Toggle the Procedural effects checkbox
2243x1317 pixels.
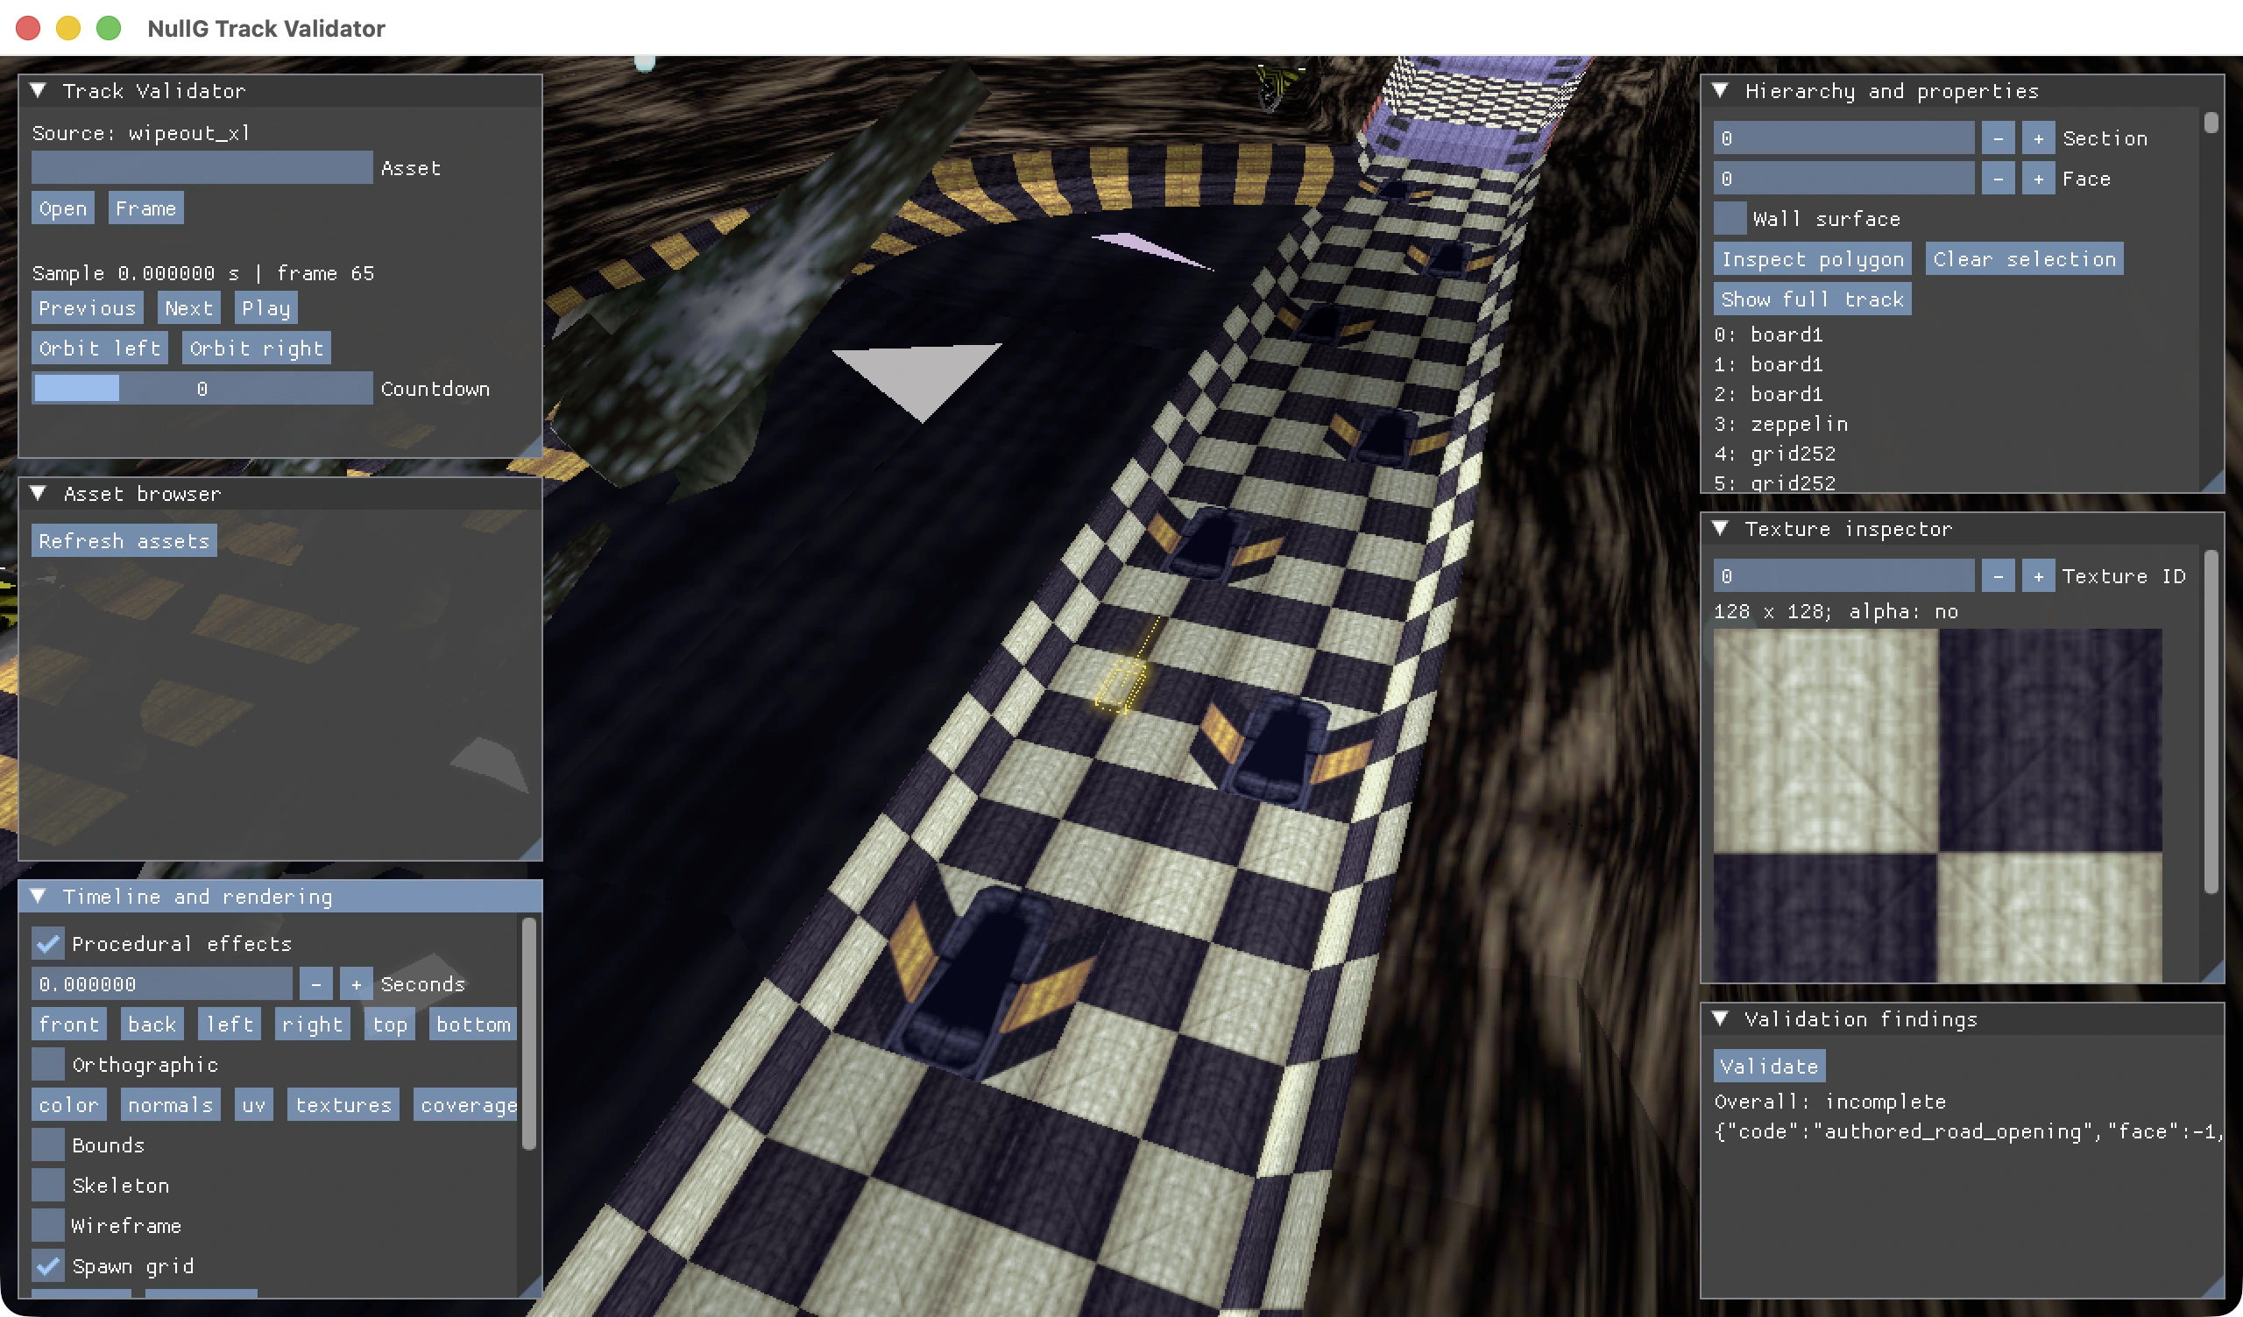click(x=48, y=943)
